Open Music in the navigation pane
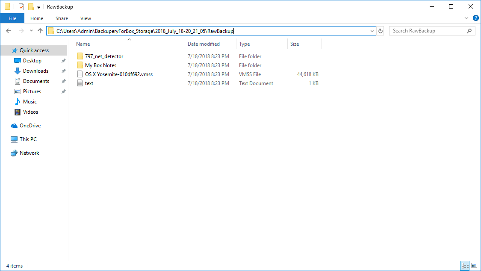Screen dimensions: 481x271 (30, 102)
